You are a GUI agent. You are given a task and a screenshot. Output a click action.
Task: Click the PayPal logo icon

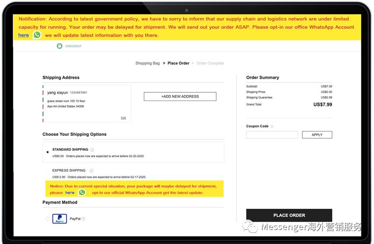tap(59, 219)
